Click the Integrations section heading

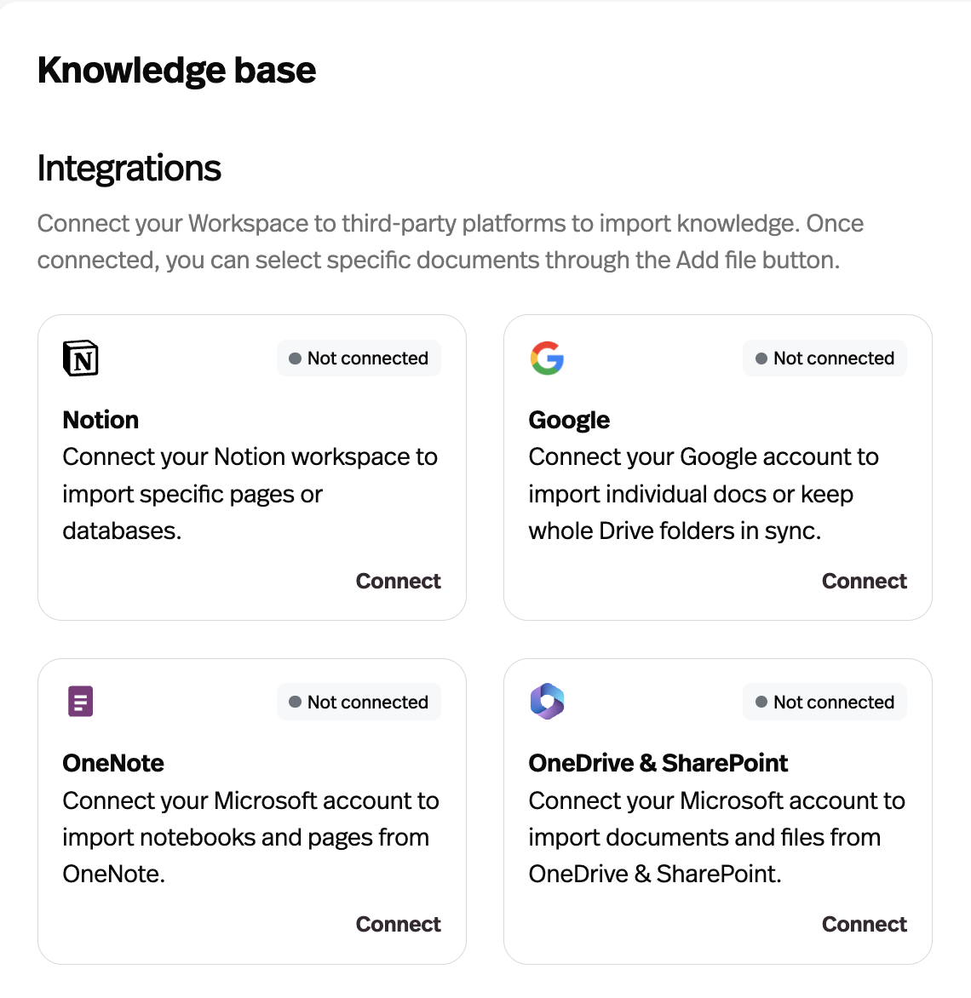(129, 169)
